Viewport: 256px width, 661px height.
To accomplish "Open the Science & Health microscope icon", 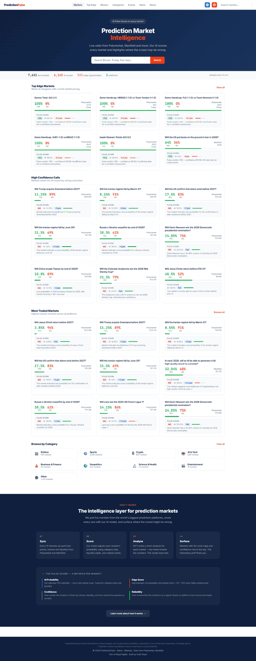I will coord(134,466).
